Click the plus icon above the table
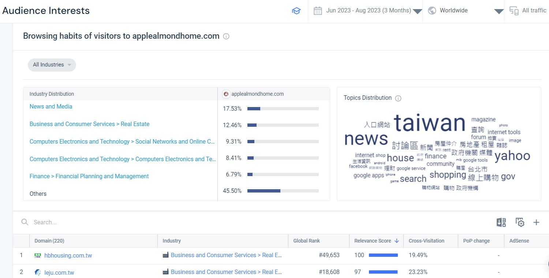The image size is (549, 278). (x=536, y=222)
